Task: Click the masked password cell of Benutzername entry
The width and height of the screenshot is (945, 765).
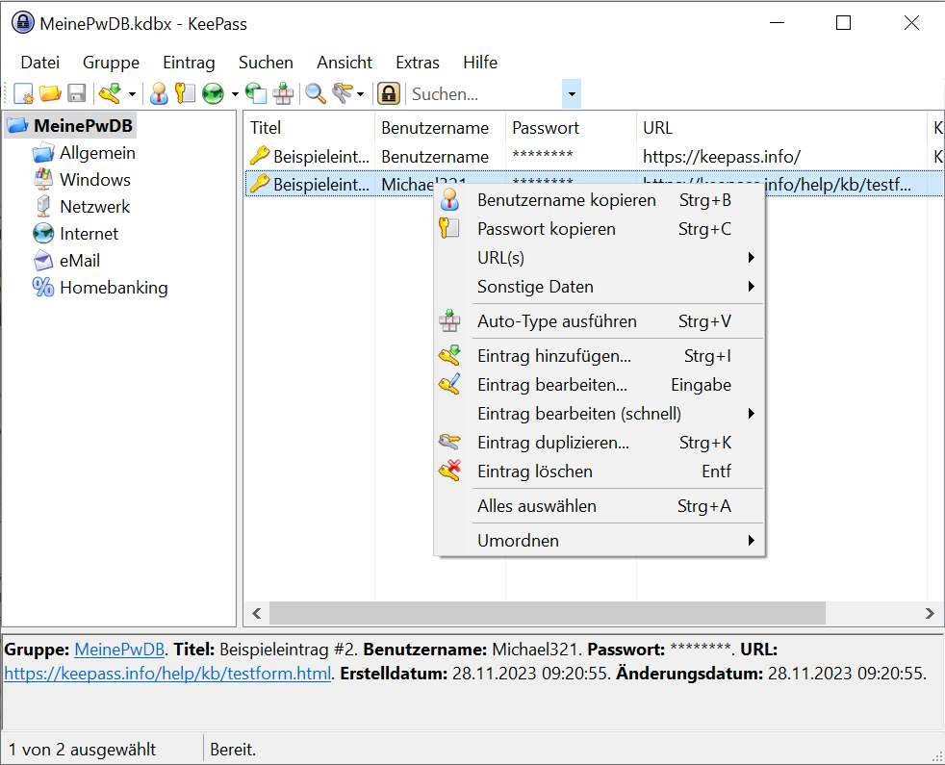Action: (543, 156)
